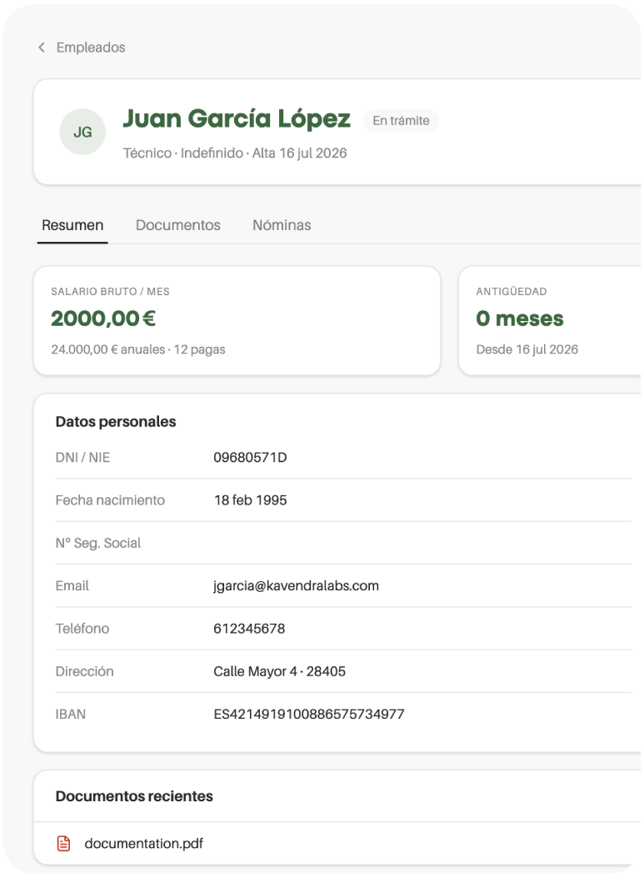Click the back chevron beside Empleados
This screenshot has width=644, height=878.
point(42,48)
